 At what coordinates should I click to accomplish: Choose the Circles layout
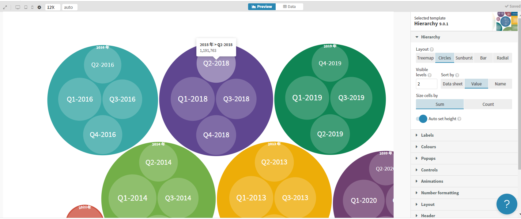pos(445,58)
